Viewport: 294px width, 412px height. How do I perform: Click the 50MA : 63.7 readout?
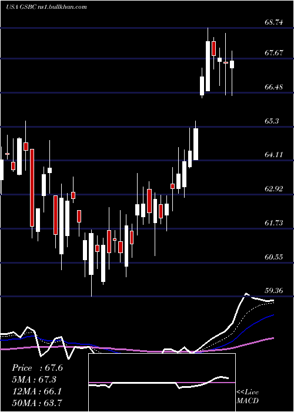[x=36, y=403]
